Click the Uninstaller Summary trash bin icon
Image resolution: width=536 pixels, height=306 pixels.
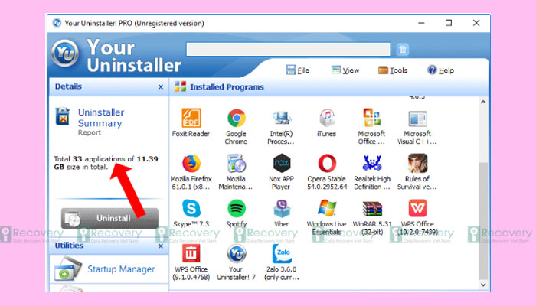pos(63,116)
